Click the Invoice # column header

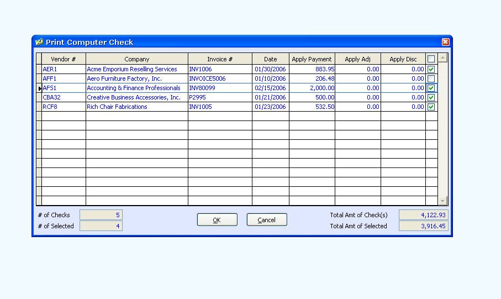pyautogui.click(x=220, y=59)
